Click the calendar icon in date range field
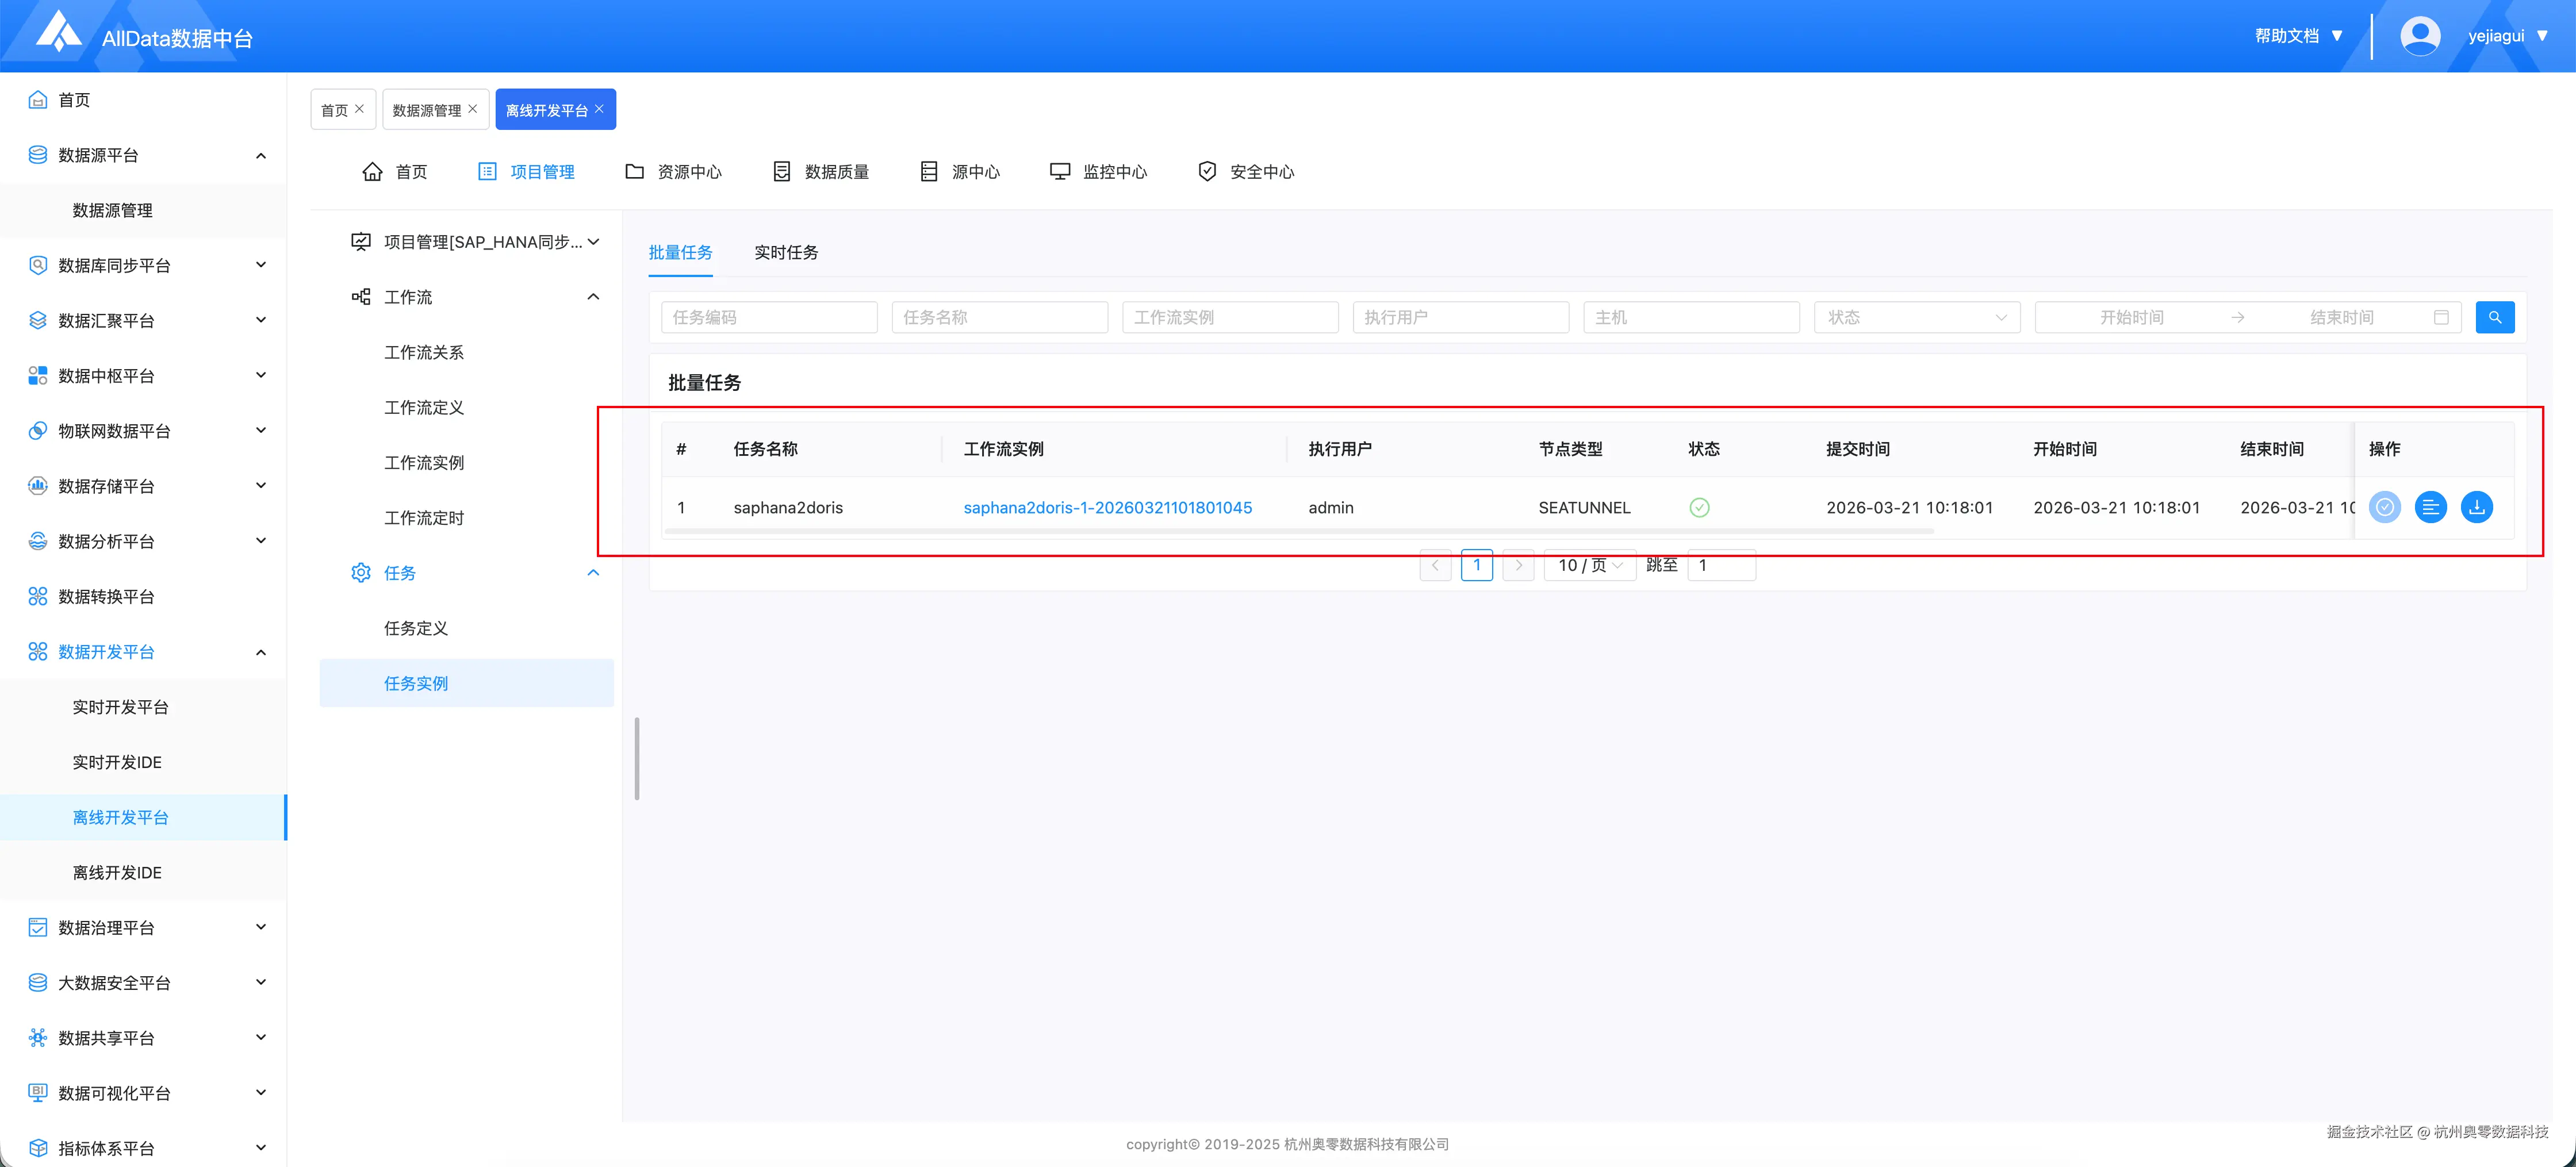 2441,317
